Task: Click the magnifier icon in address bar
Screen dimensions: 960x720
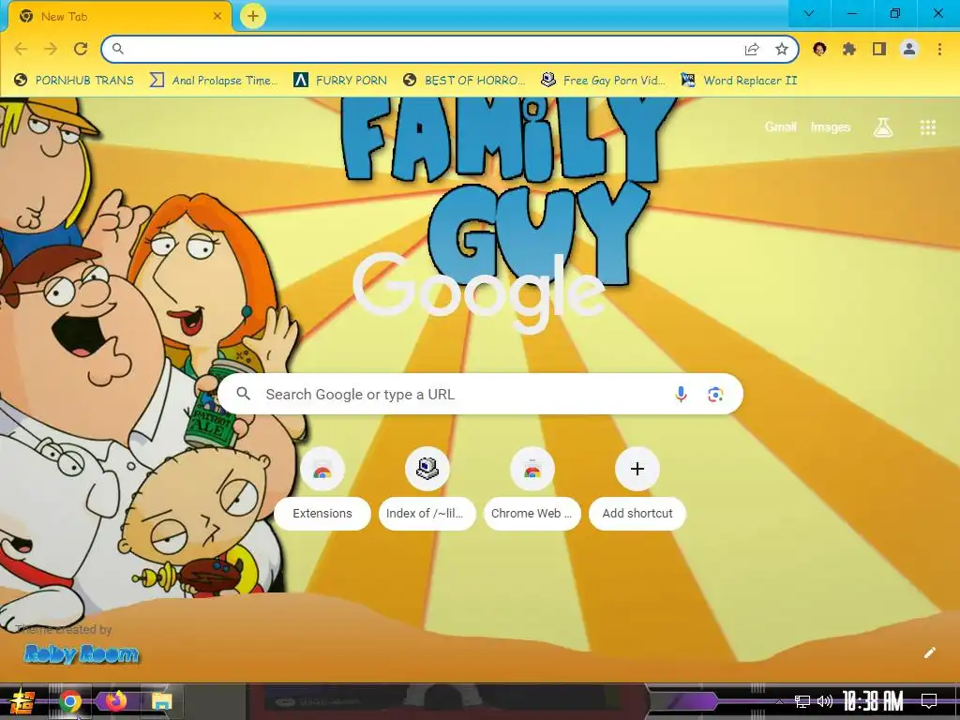Action: 118,49
